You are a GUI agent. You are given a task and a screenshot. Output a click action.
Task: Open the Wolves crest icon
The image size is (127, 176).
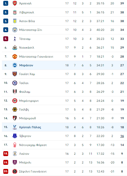(15, 109)
